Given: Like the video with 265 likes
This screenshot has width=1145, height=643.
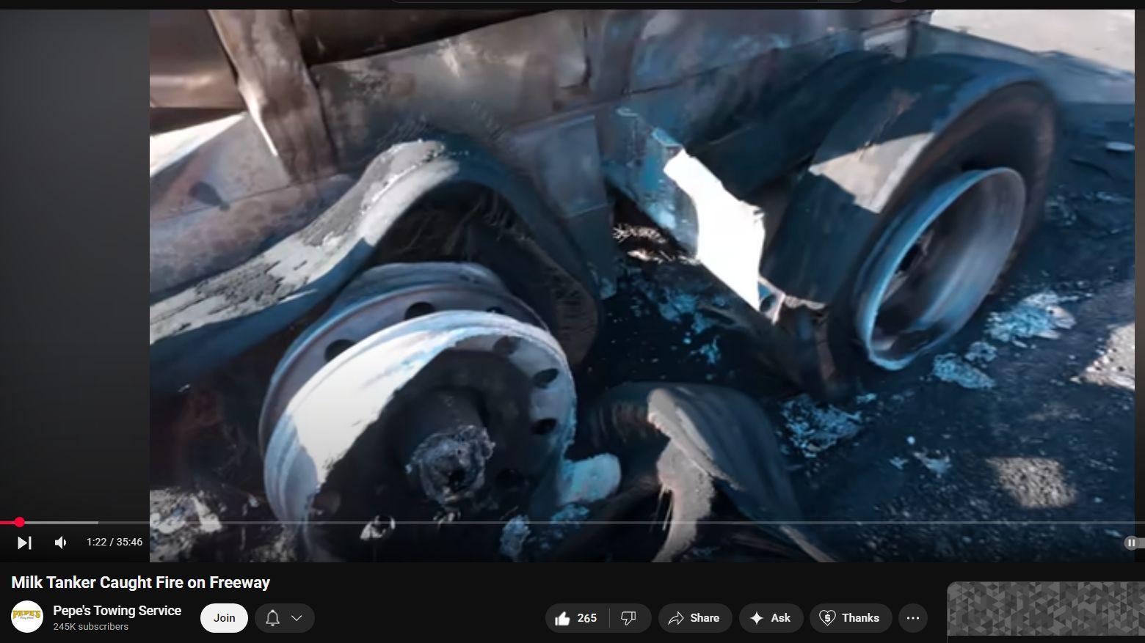Looking at the screenshot, I should 575,618.
